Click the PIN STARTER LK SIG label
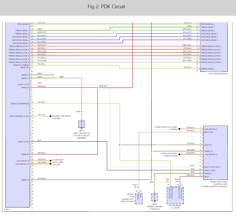Screen dimensions: 236x216 click(x=19, y=116)
